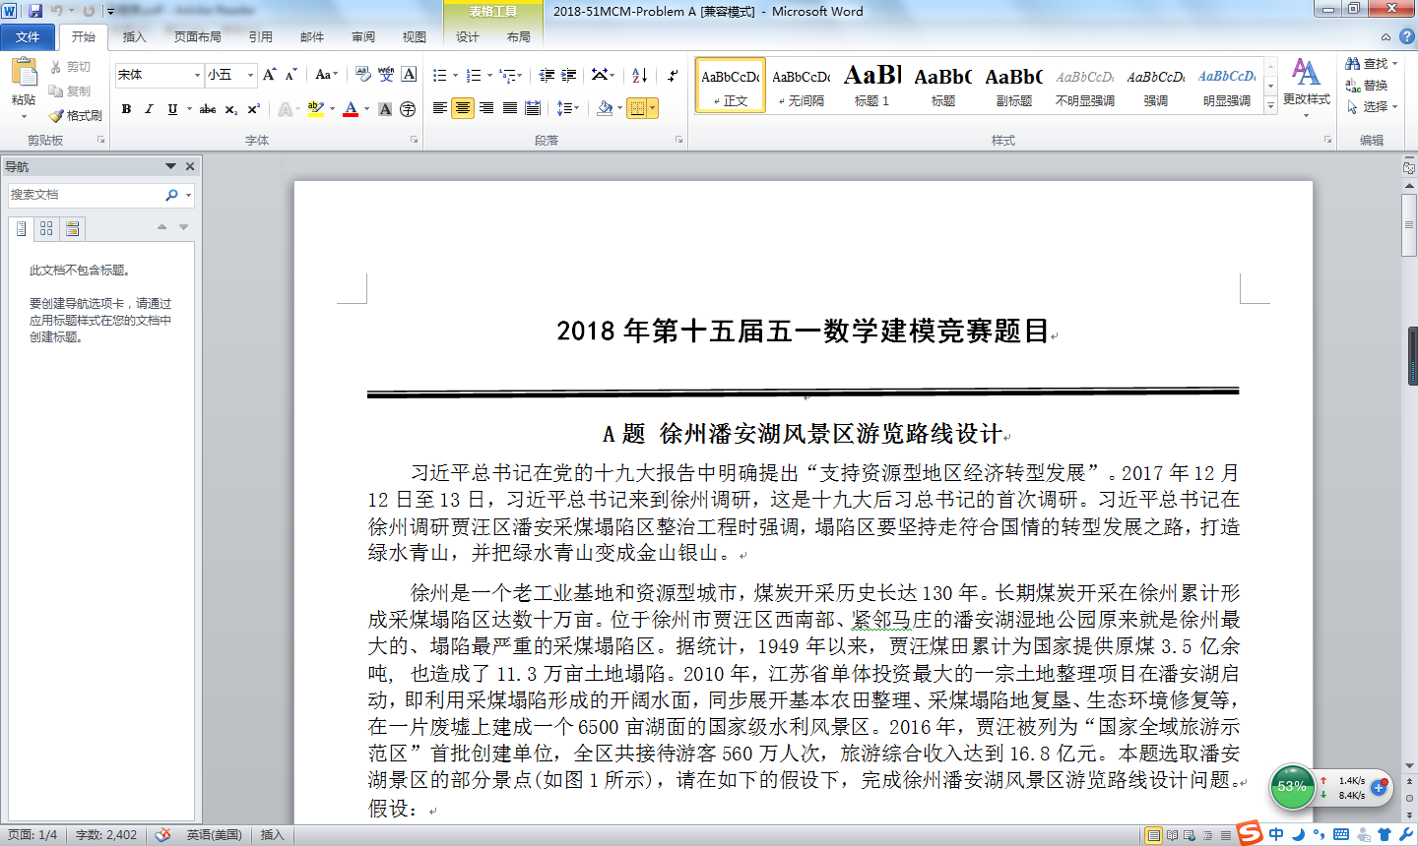
Task: Switch to Review (审阅) tab
Action: tap(363, 37)
